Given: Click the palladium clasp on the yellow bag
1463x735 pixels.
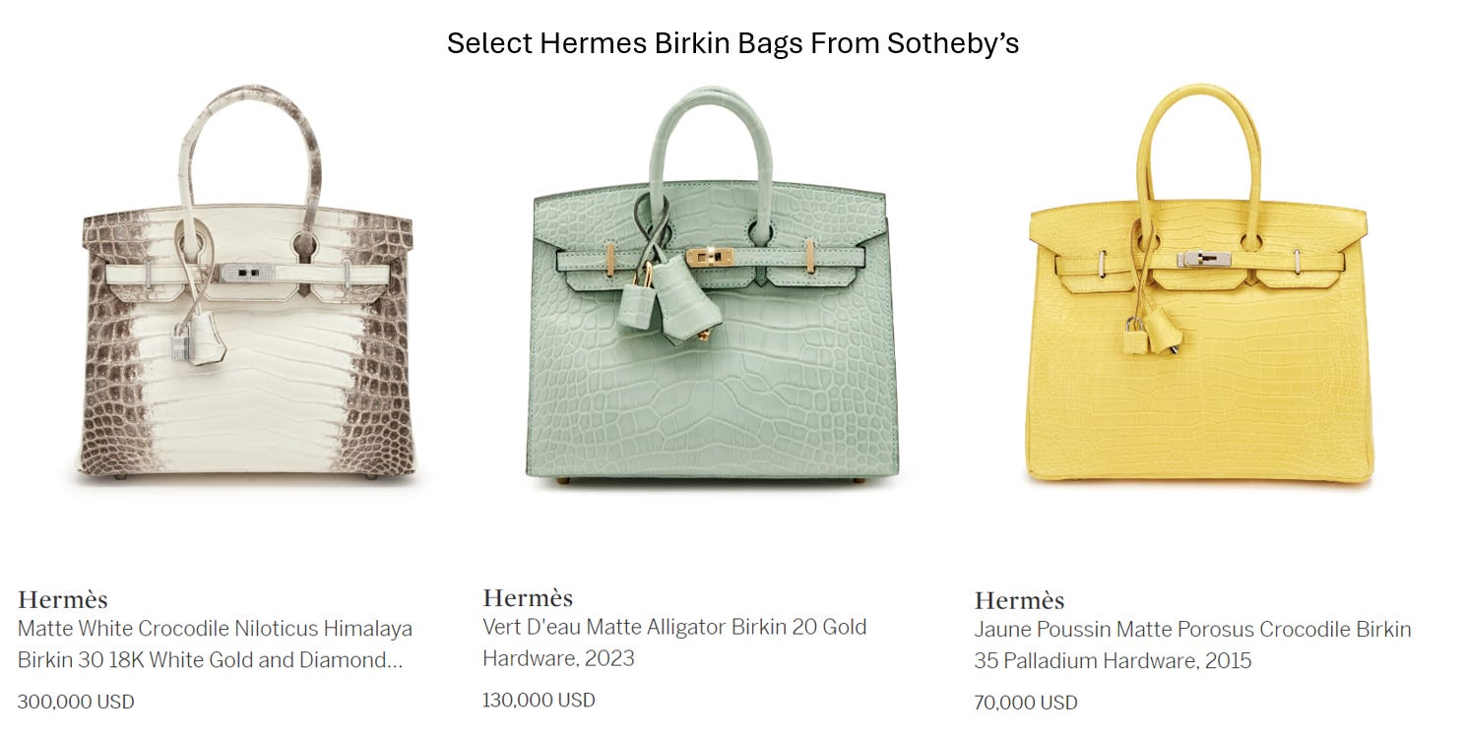Looking at the screenshot, I should point(1202,259).
